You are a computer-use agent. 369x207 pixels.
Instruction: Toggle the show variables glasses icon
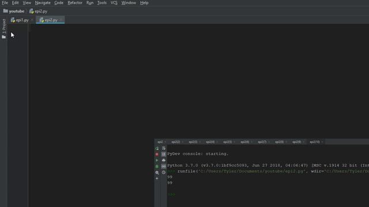tap(164, 166)
